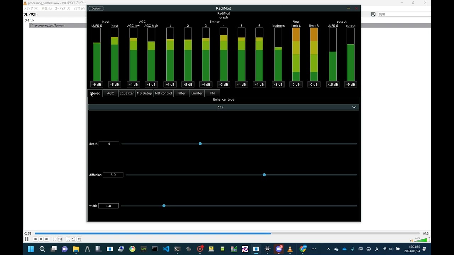Open the Equalizer tab
This screenshot has width=454, height=255.
(x=127, y=93)
